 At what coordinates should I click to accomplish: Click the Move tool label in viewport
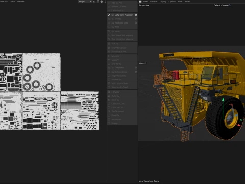tap(142, 63)
